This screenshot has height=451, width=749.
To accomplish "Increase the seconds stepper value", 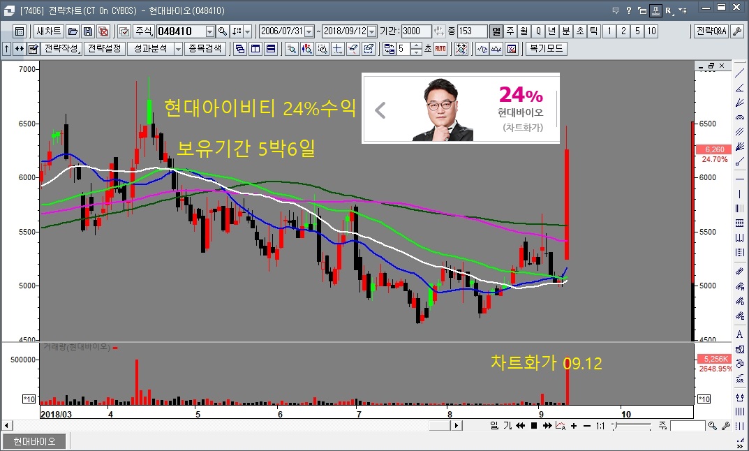I will pos(417,45).
